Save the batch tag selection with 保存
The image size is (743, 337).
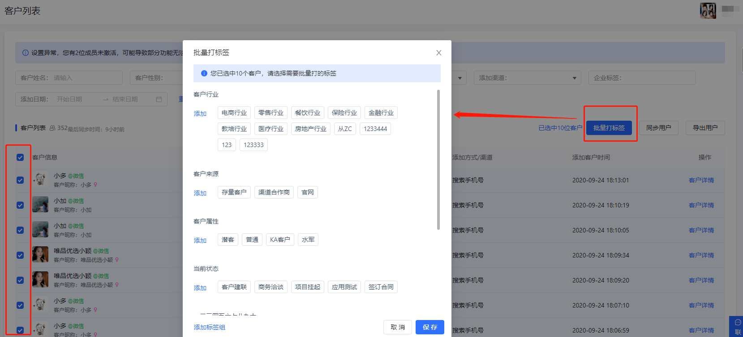click(429, 327)
